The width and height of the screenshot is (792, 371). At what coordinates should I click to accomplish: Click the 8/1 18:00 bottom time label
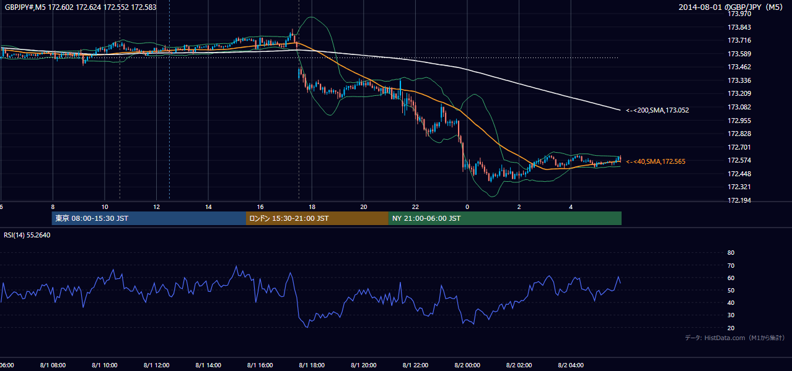tap(312, 365)
